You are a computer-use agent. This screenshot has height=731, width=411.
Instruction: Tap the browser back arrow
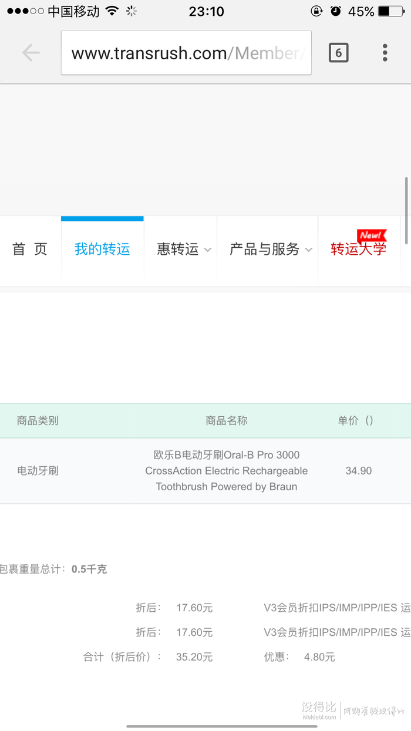pyautogui.click(x=31, y=53)
